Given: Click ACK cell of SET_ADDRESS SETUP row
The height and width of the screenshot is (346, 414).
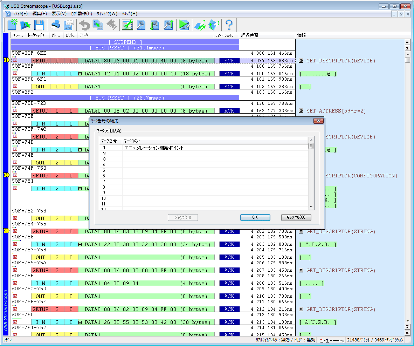Looking at the screenshot, I should pyautogui.click(x=229, y=111).
